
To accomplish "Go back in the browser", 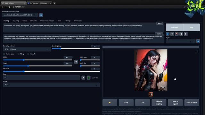I will pos(3,7).
